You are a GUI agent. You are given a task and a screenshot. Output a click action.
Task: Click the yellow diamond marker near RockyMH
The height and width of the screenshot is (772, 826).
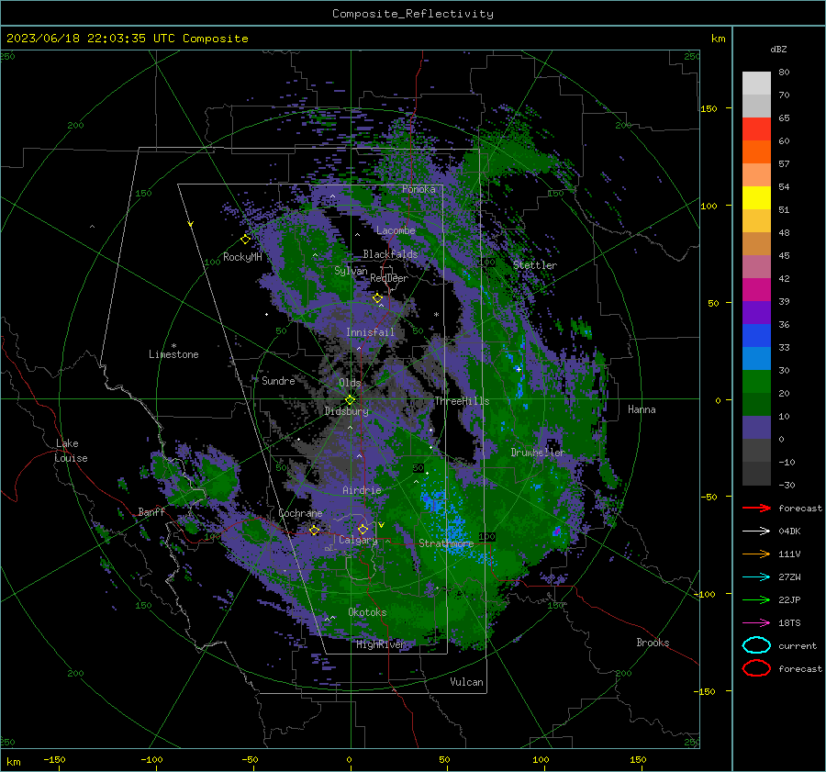[x=245, y=240]
